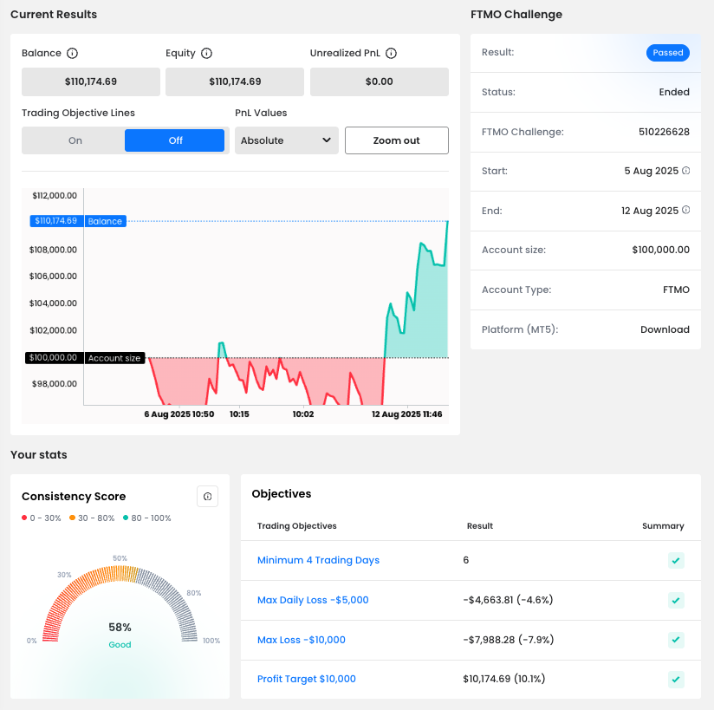
Task: Click the trading days result 6
Action: point(466,560)
